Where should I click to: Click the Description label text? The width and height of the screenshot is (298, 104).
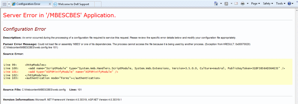click(12, 38)
